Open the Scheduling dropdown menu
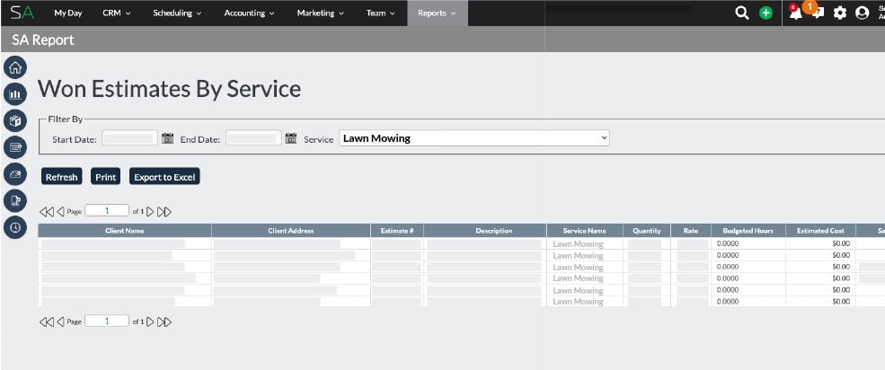The image size is (885, 370). (177, 13)
